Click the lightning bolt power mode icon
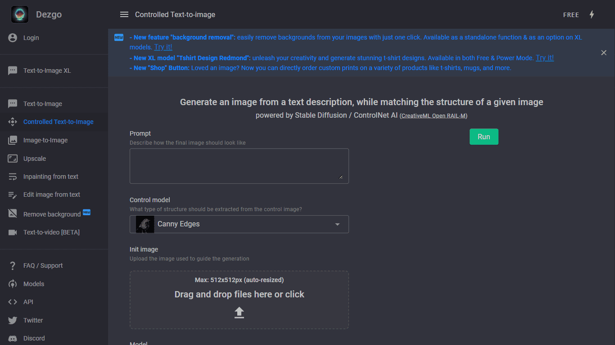The height and width of the screenshot is (345, 615). pos(592,14)
